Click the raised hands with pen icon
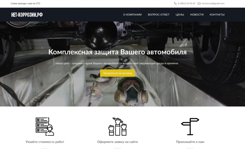The image size is (245, 153). 117,126
